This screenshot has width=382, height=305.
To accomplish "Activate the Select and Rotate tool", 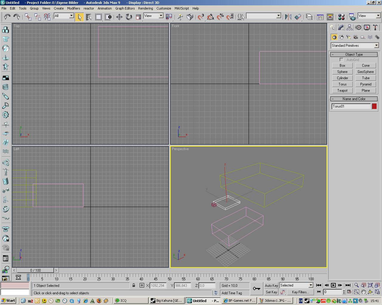I will pos(129,17).
